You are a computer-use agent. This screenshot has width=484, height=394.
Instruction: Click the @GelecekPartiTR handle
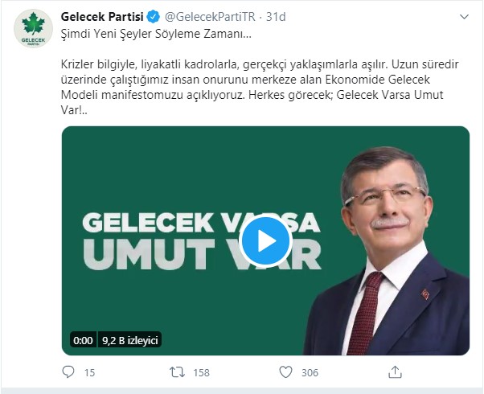pyautogui.click(x=208, y=17)
